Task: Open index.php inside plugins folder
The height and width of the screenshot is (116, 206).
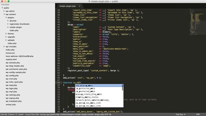Action: [14, 30]
